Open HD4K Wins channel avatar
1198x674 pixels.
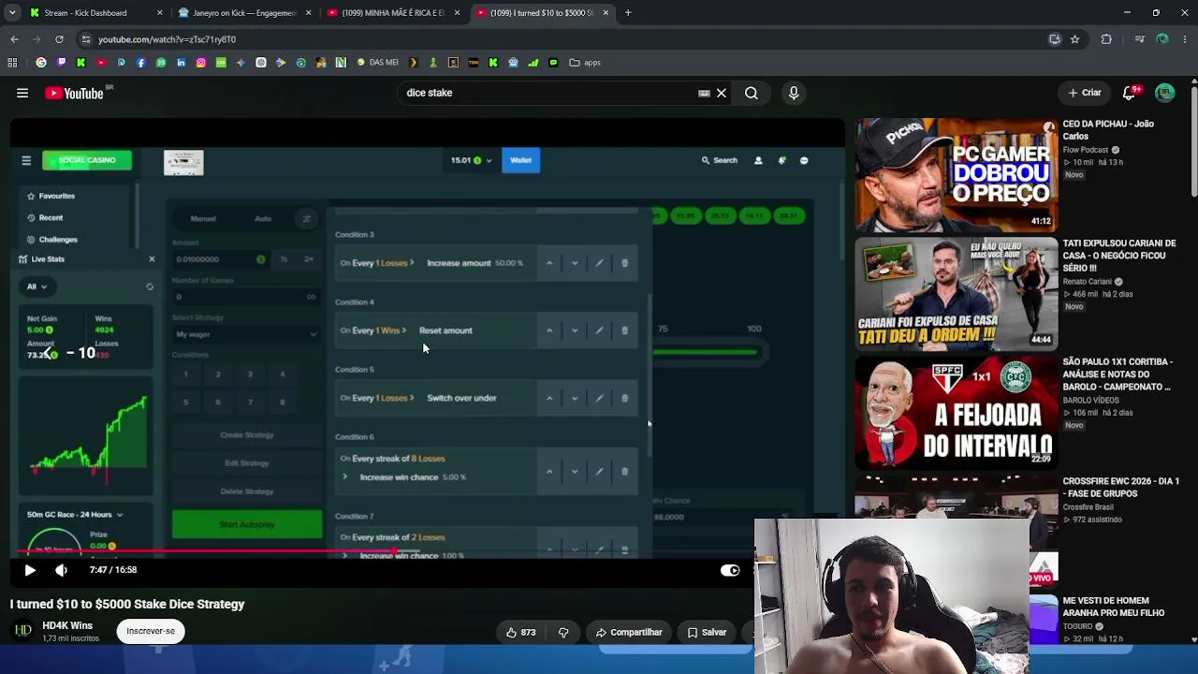coord(22,631)
